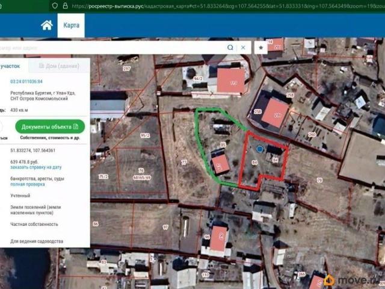
Task: Click the 430 кв.м area value
Action: point(19,110)
